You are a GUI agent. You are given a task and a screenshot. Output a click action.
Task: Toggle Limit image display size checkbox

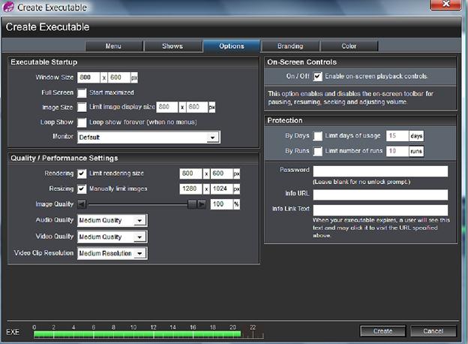coord(82,107)
